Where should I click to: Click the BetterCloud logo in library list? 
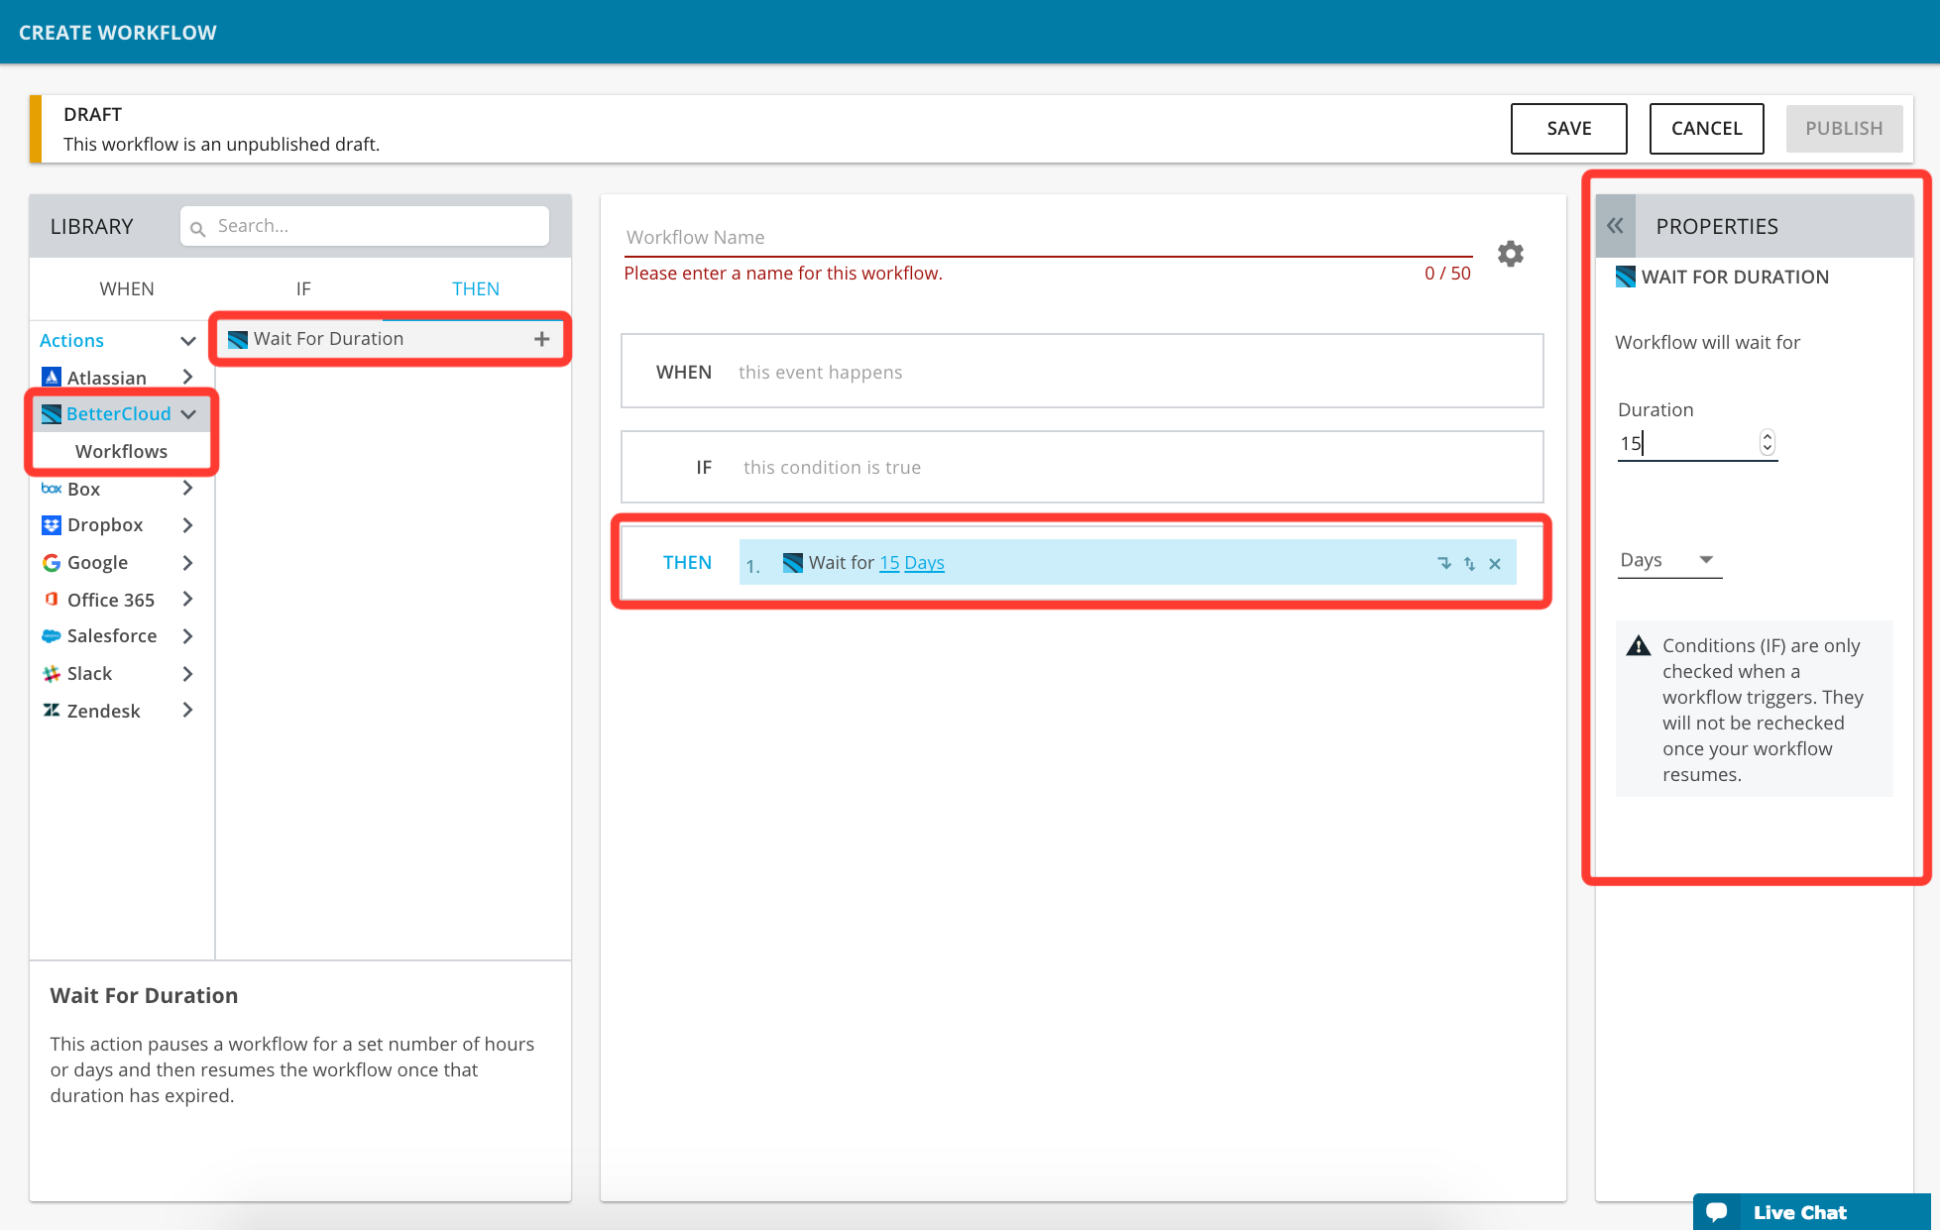tap(52, 413)
